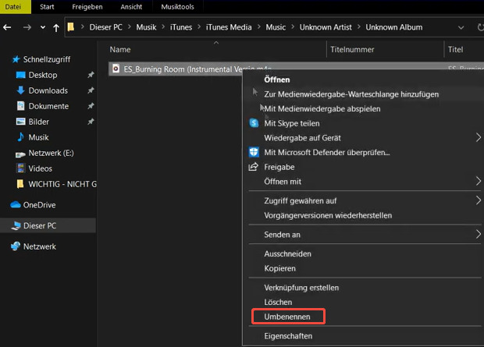Click the Up directory arrow
The image size is (484, 347).
(56, 27)
